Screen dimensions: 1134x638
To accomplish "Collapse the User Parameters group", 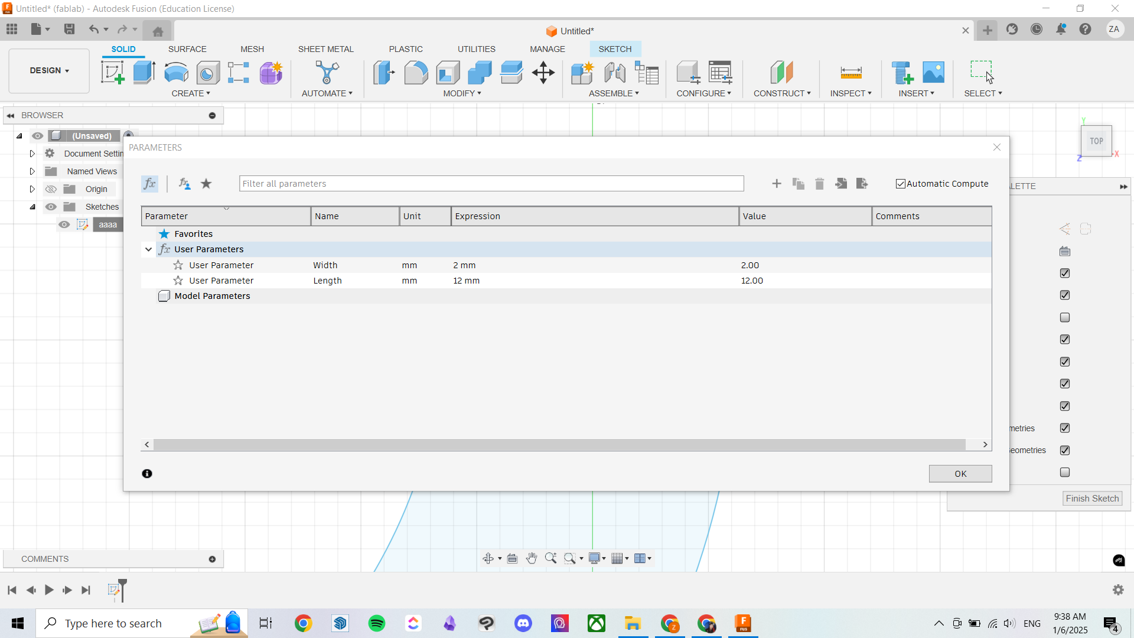I will click(148, 249).
